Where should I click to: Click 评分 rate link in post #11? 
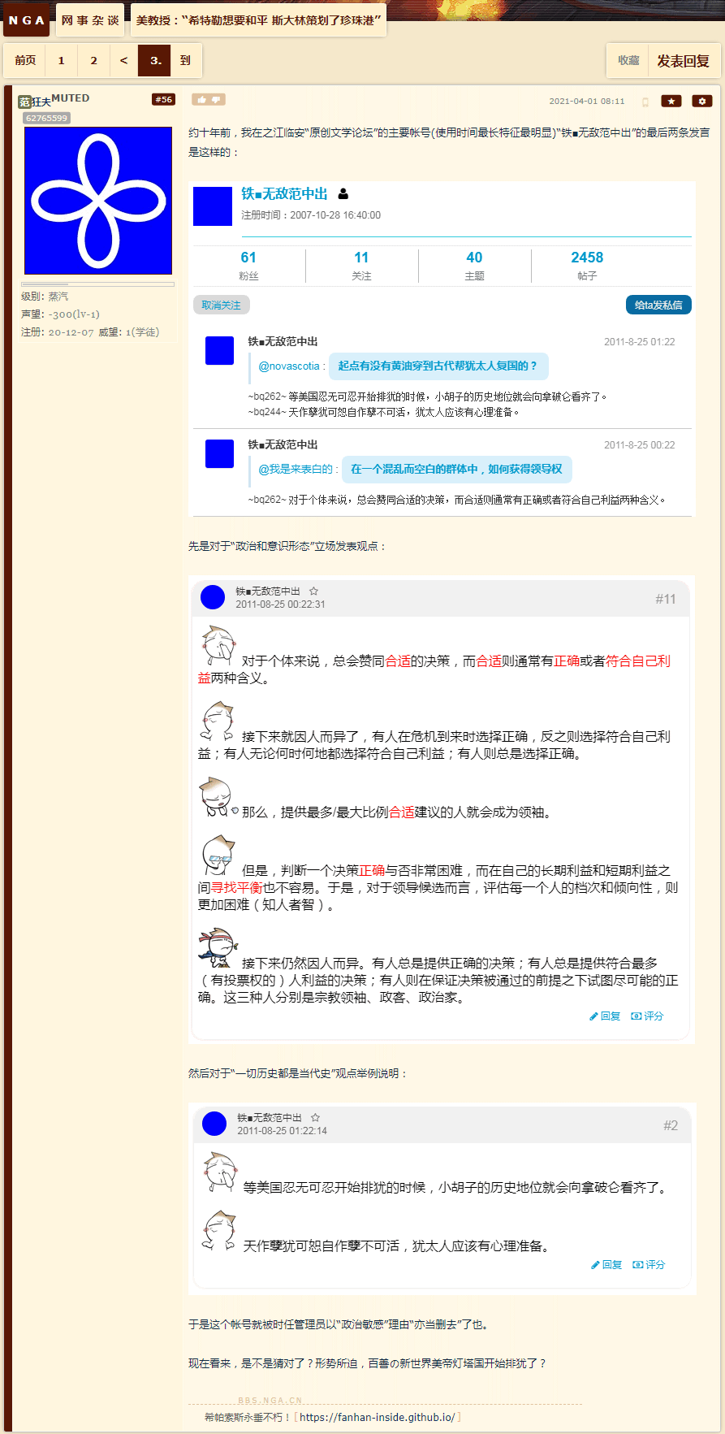click(x=648, y=1016)
